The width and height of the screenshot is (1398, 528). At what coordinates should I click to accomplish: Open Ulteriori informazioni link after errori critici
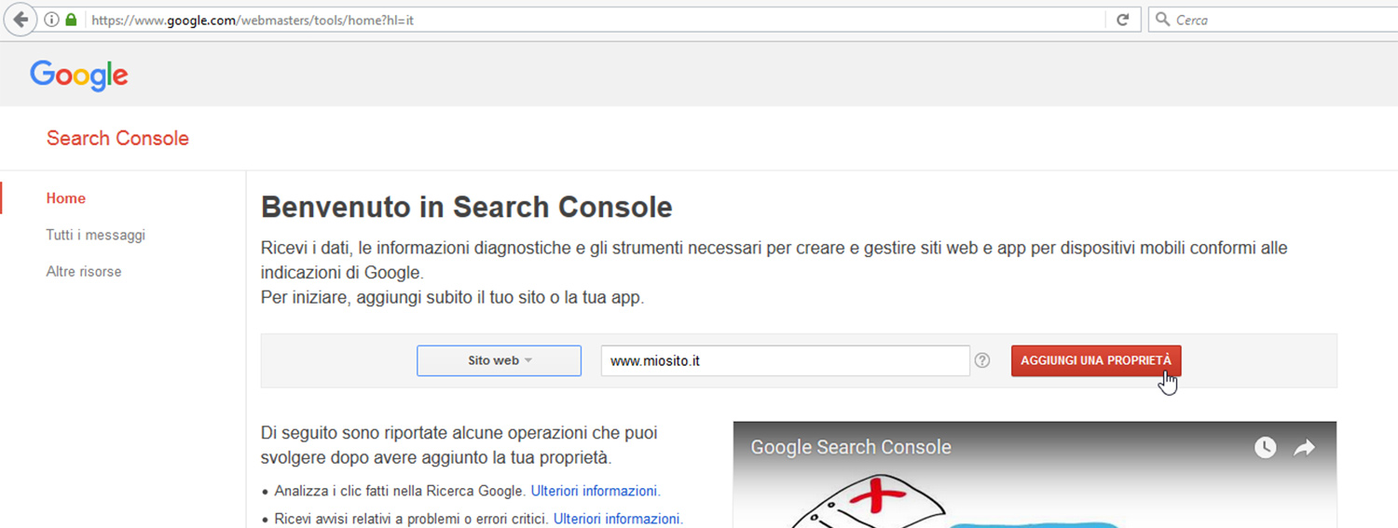pyautogui.click(x=618, y=519)
